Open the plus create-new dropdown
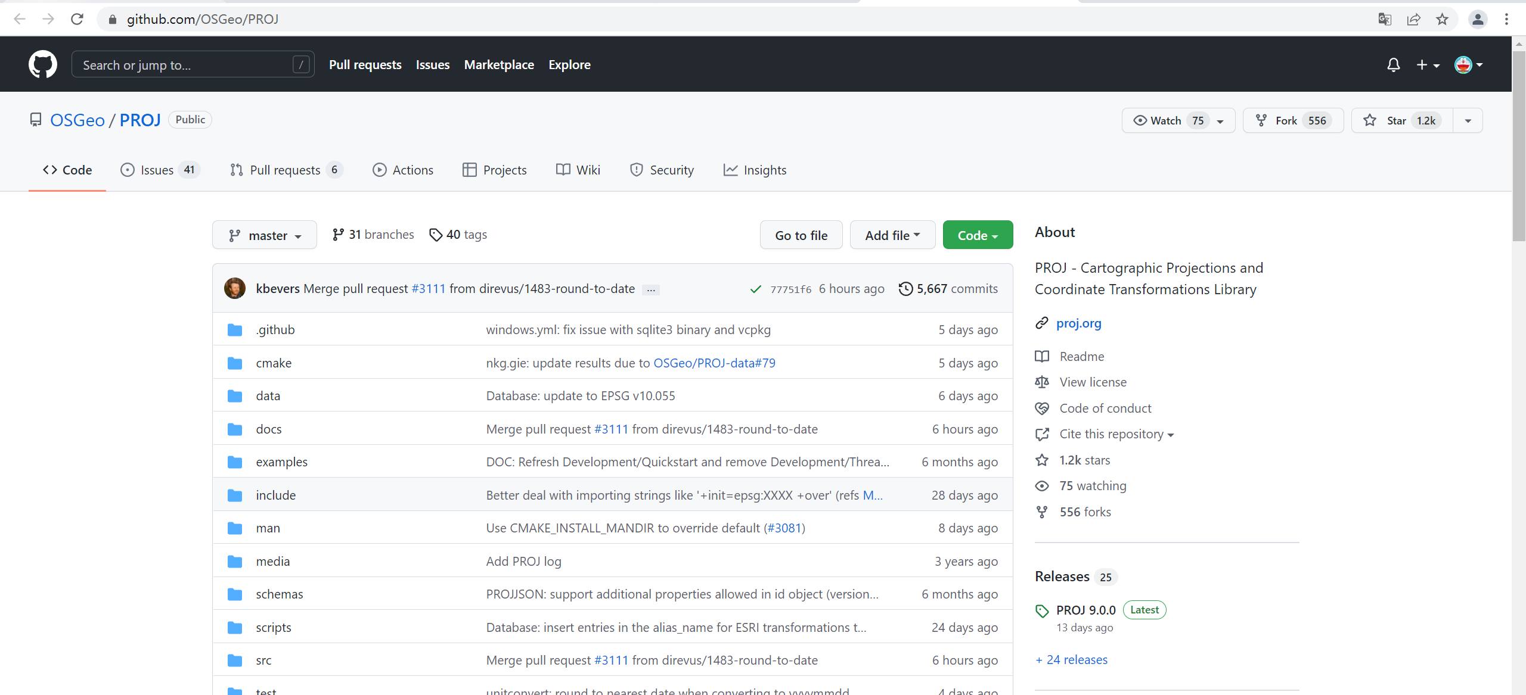Viewport: 1526px width, 695px height. click(x=1428, y=65)
